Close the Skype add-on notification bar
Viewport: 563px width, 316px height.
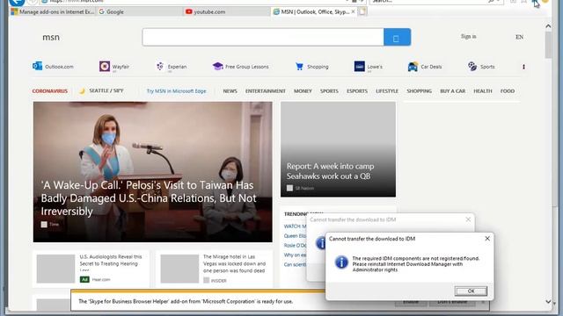pyautogui.click(x=483, y=302)
